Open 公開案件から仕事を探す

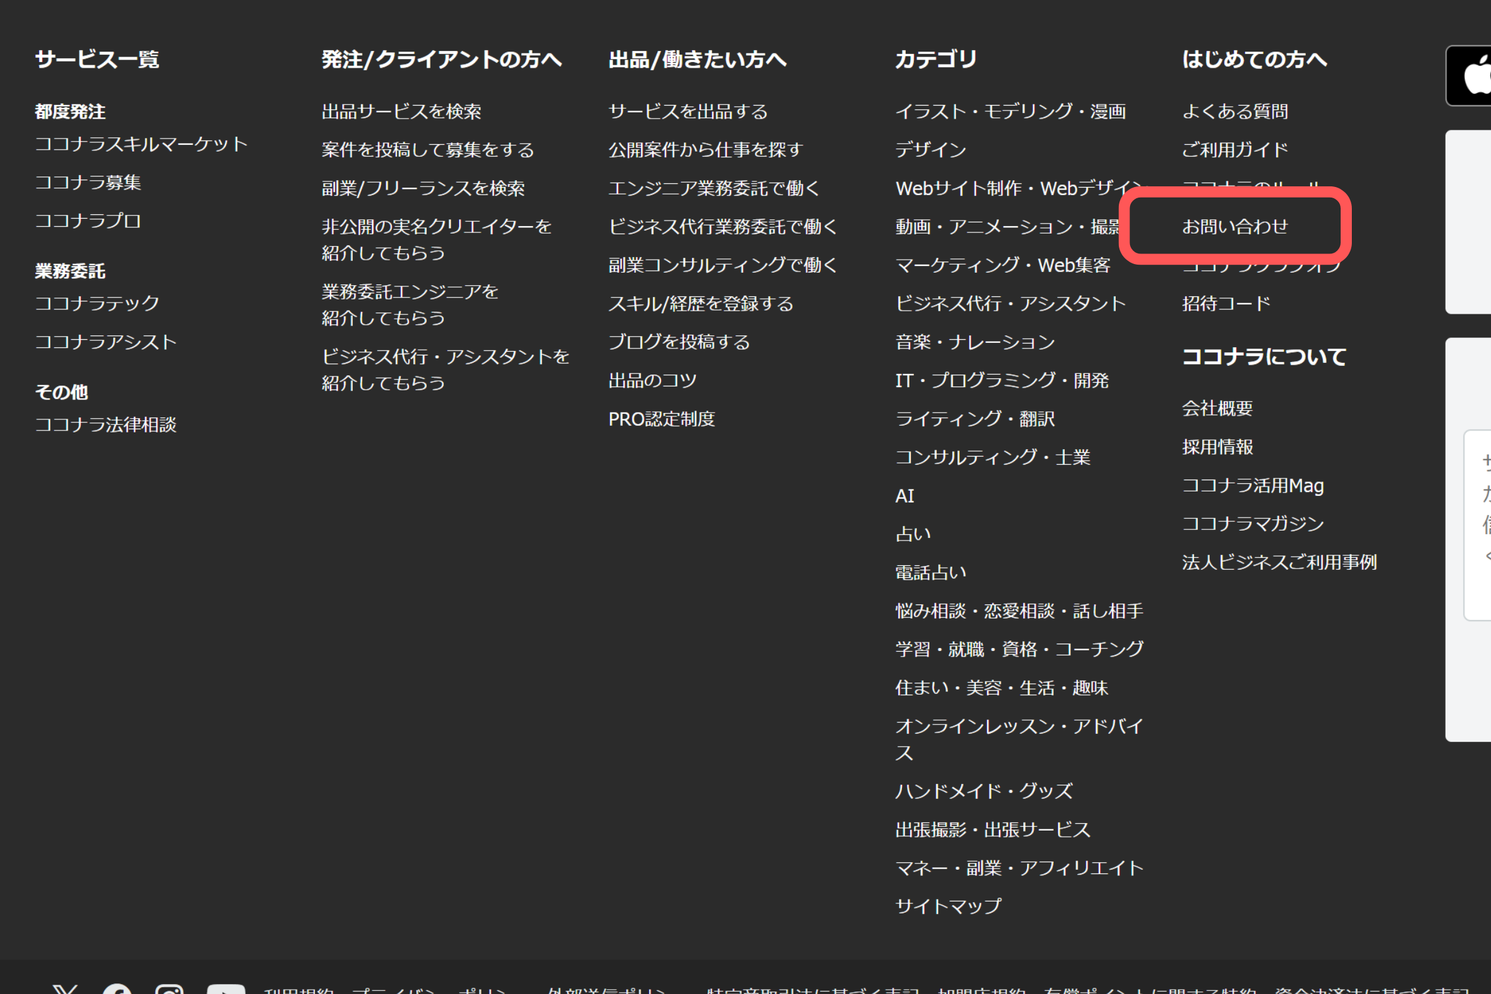click(706, 150)
